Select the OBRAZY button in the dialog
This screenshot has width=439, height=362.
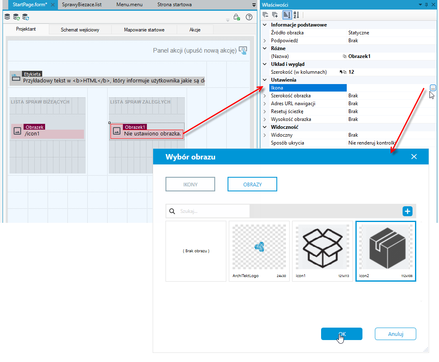pyautogui.click(x=252, y=184)
